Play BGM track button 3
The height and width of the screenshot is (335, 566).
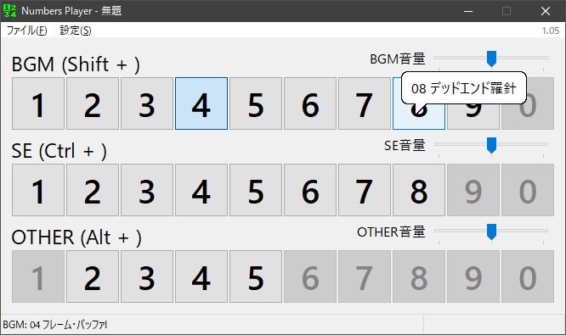click(147, 103)
